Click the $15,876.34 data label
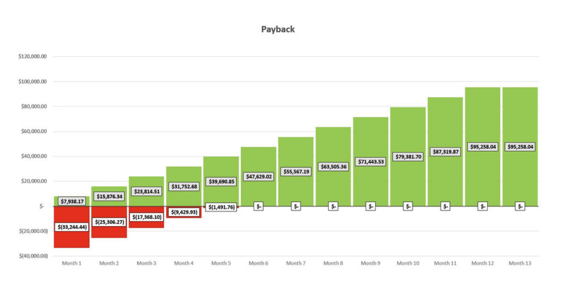 [109, 197]
